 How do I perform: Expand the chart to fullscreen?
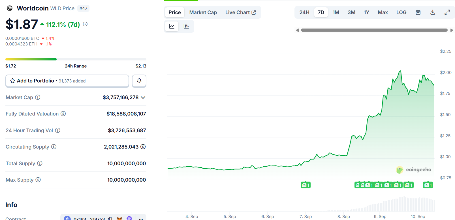[447, 12]
